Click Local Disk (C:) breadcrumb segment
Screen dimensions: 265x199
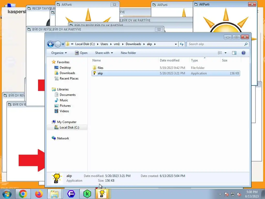point(85,44)
